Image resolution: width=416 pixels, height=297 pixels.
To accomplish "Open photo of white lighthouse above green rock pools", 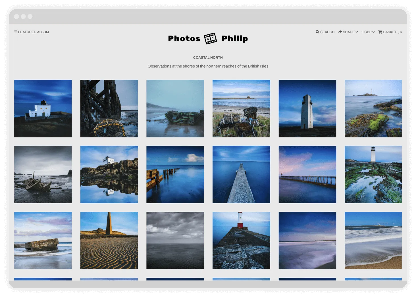I will click(373, 175).
